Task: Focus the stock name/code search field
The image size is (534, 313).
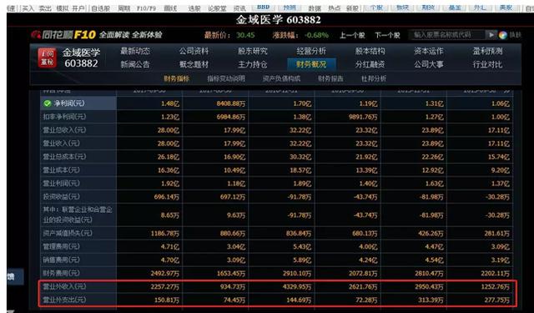Action: pos(448,35)
